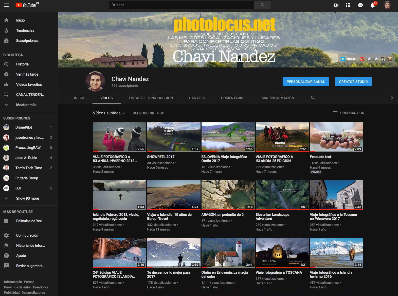
Task: Go to Inicio in the sidebar
Action: tap(29, 20)
